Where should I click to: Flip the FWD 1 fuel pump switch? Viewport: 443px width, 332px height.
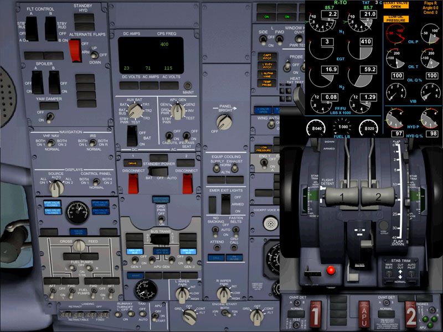click(73, 292)
